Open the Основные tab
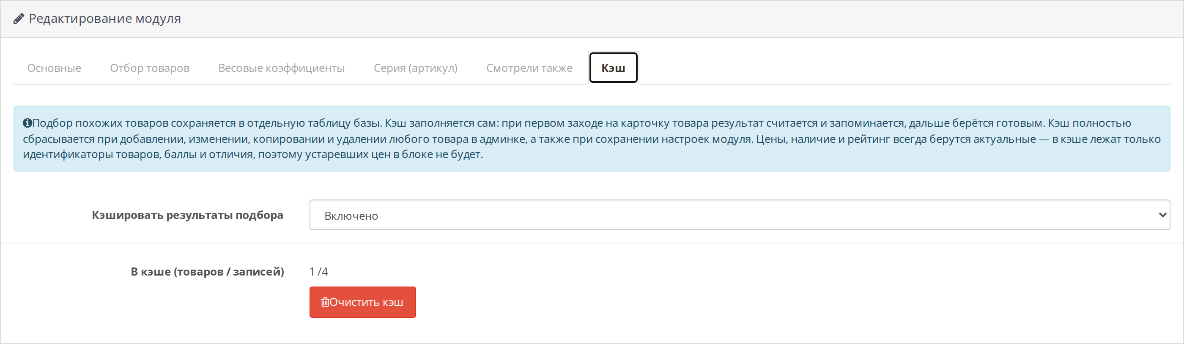Screen dimensions: 1184x344 [x=54, y=68]
